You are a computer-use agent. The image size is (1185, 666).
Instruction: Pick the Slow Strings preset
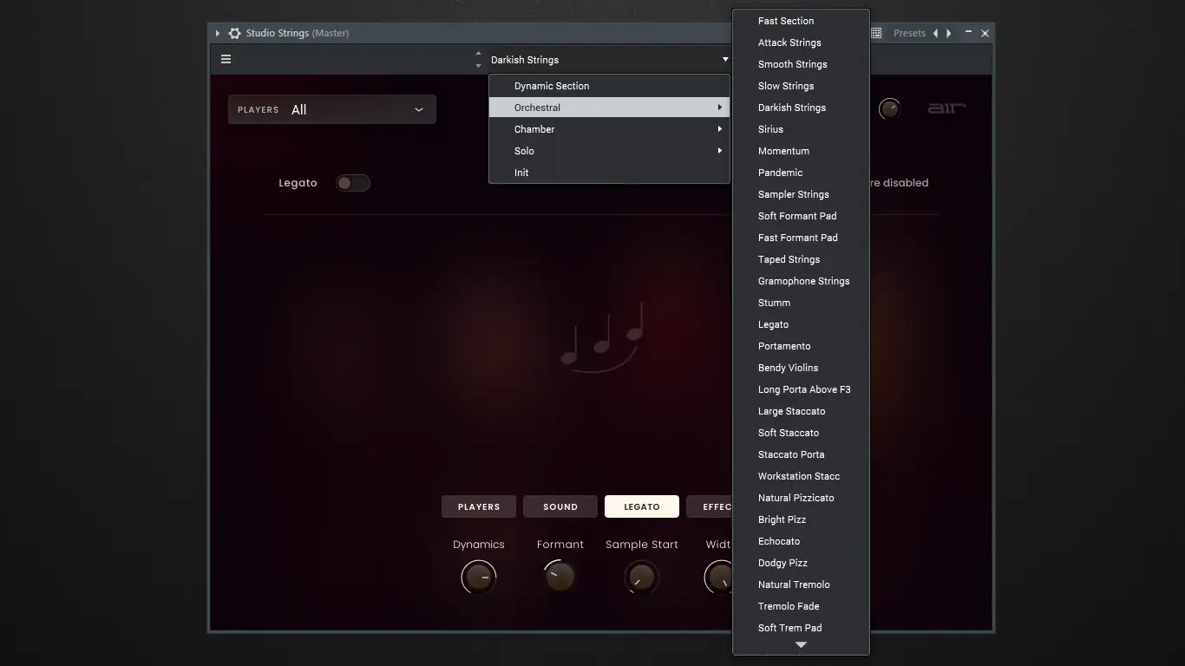pyautogui.click(x=801, y=86)
